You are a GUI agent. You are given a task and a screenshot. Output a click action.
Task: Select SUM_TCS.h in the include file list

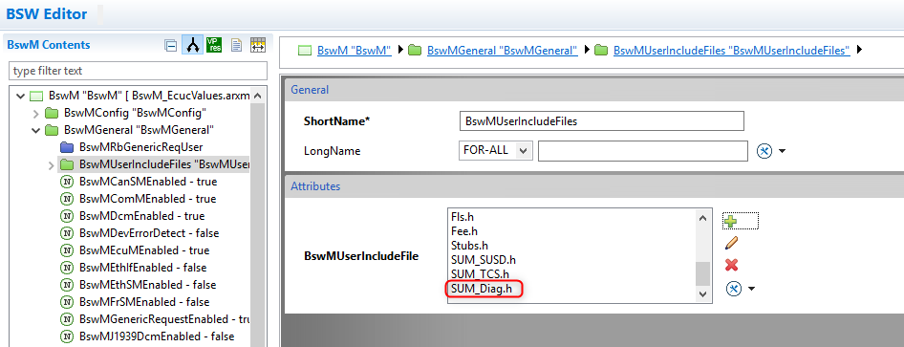click(481, 273)
